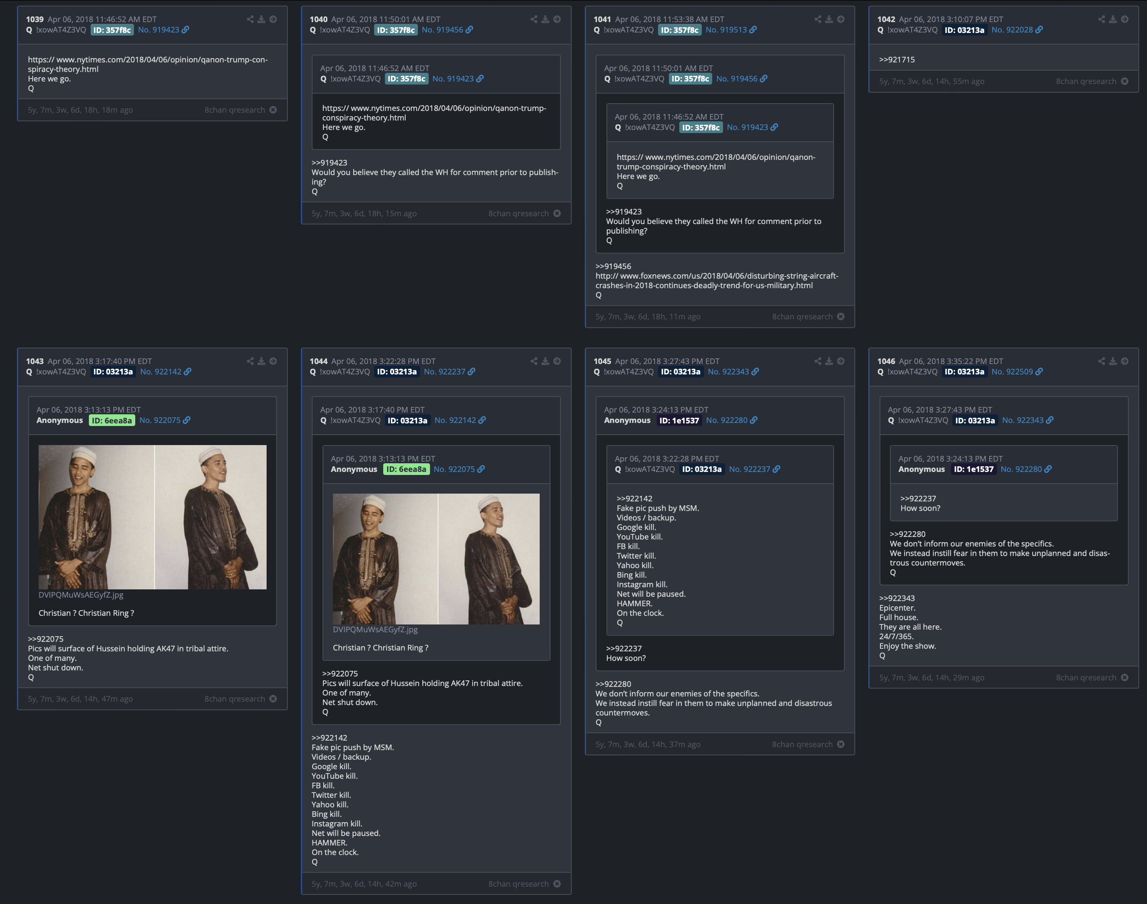
Task: Download post 1046
Action: click(x=1113, y=361)
